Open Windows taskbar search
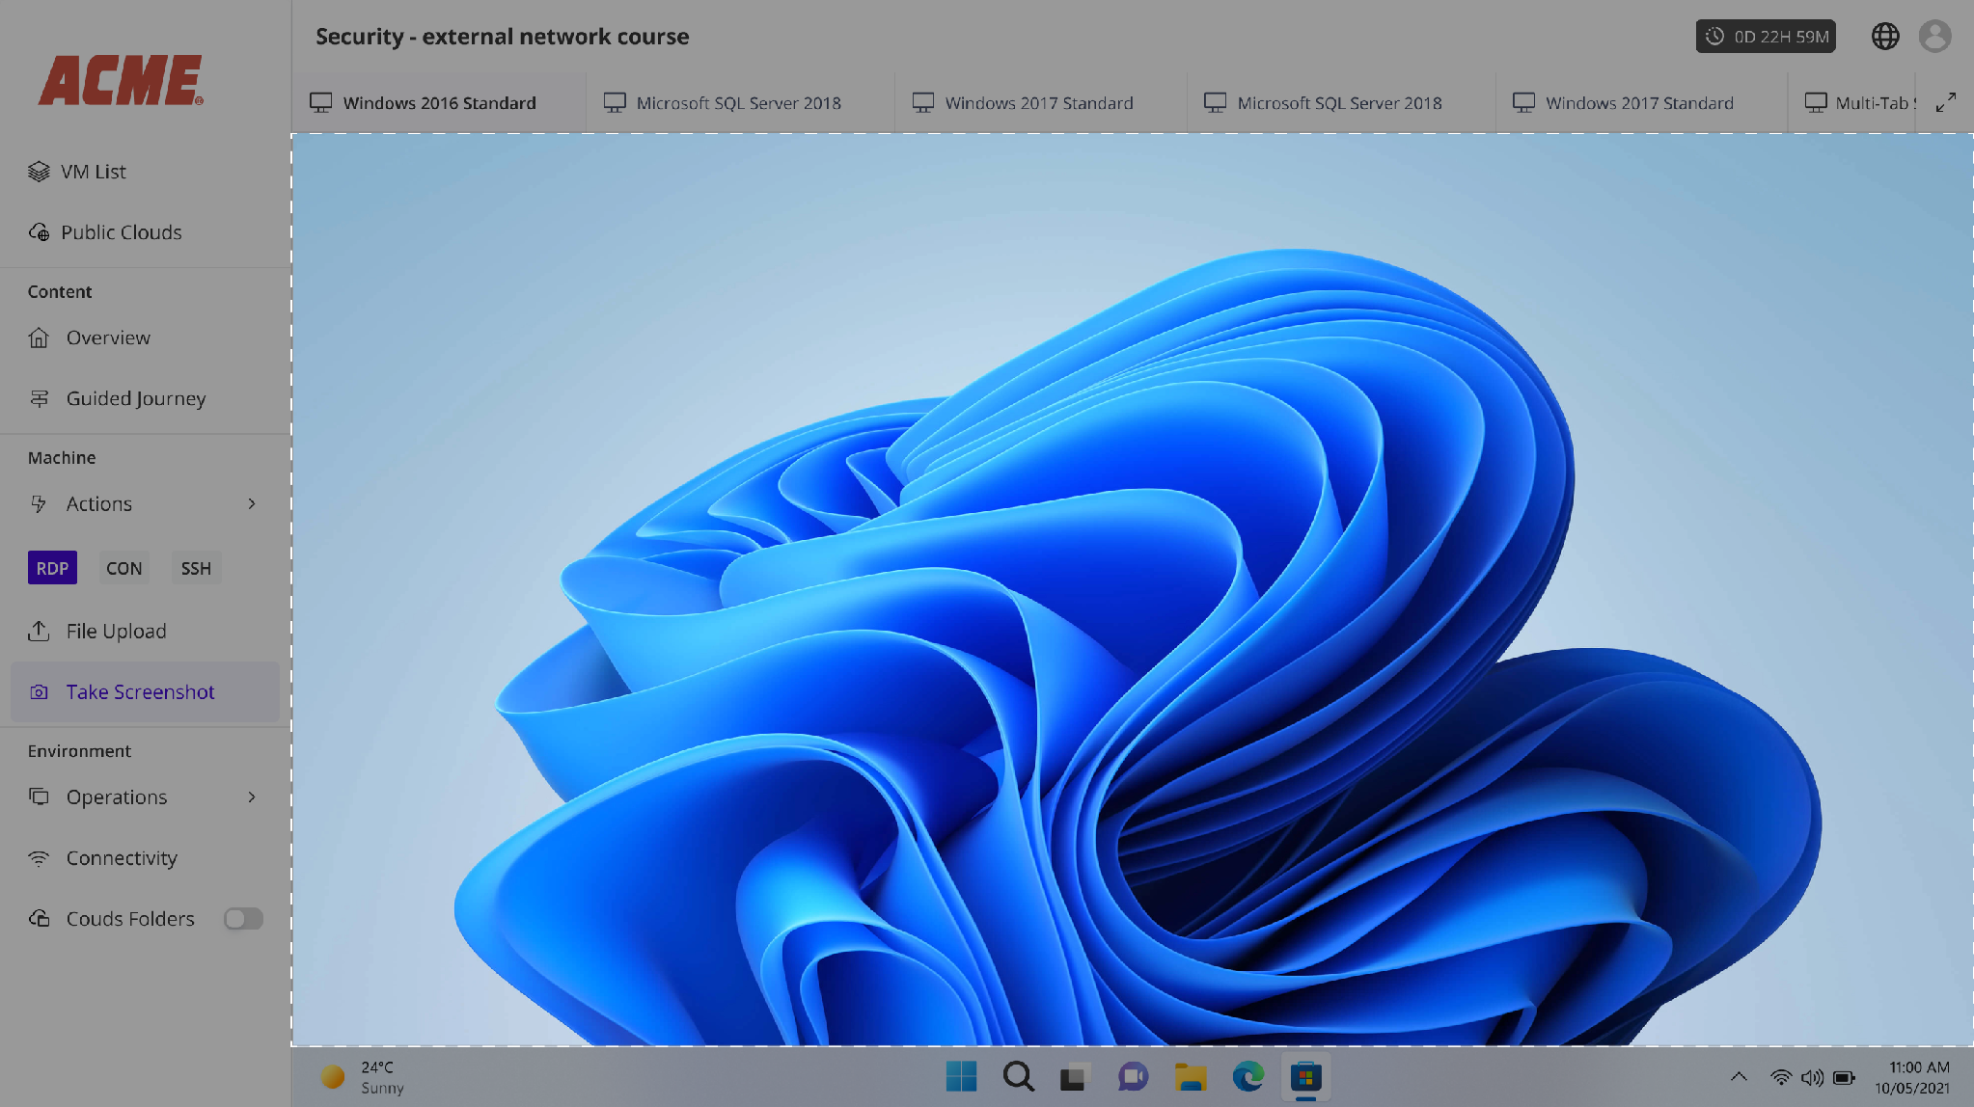 pyautogui.click(x=1018, y=1076)
